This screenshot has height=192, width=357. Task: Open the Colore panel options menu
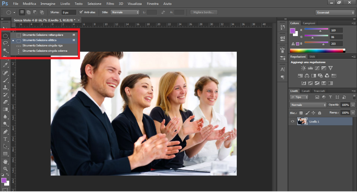pos(354,23)
